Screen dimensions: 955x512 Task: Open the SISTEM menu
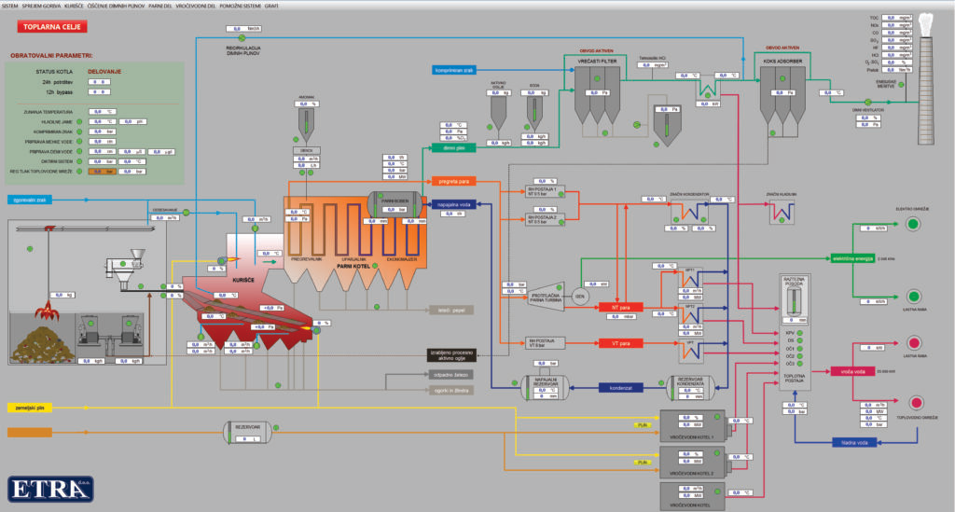coord(10,6)
